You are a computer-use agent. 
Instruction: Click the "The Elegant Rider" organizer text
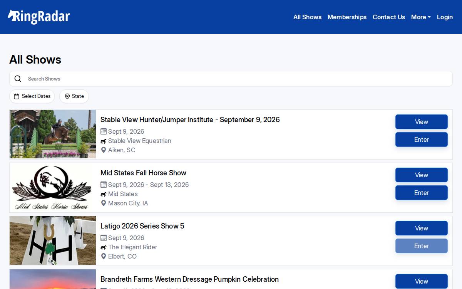[x=133, y=247]
